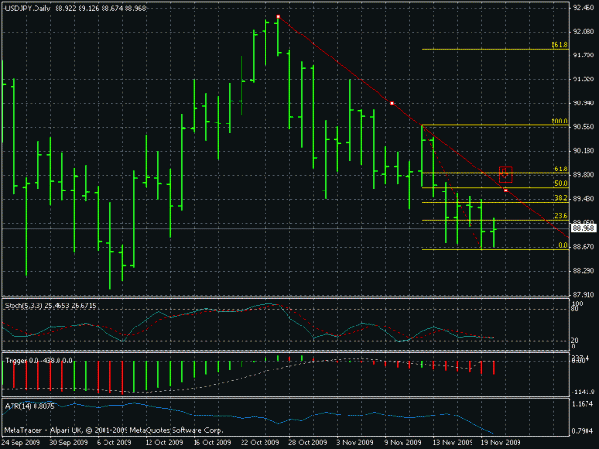
Task: Click the 100.0 Fibonacci level label
Action: [x=560, y=121]
